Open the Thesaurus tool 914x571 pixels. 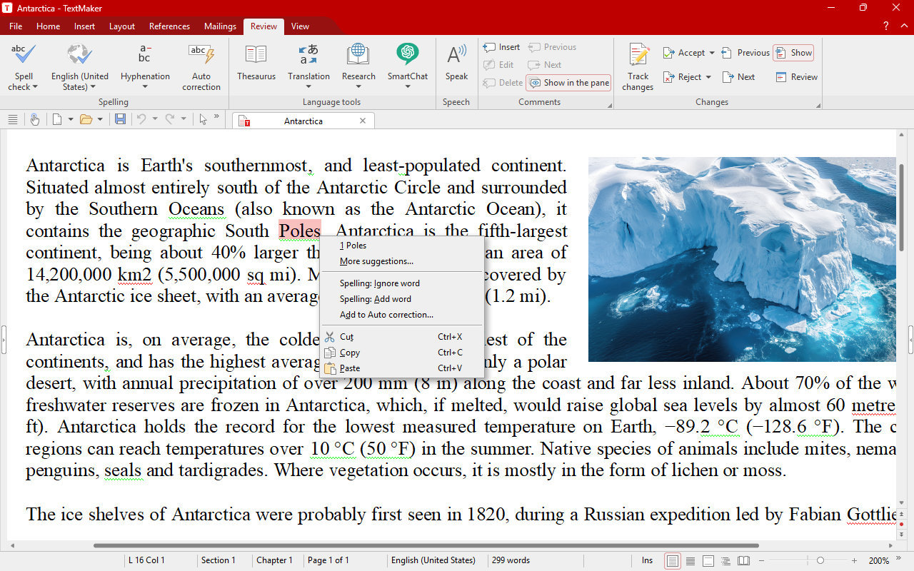point(256,63)
